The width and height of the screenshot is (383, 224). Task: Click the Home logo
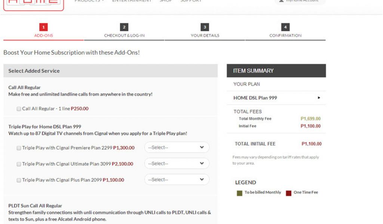coord(33,4)
